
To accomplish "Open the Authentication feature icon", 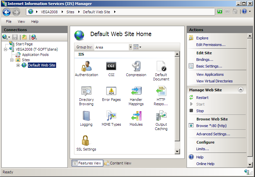I will point(86,66).
